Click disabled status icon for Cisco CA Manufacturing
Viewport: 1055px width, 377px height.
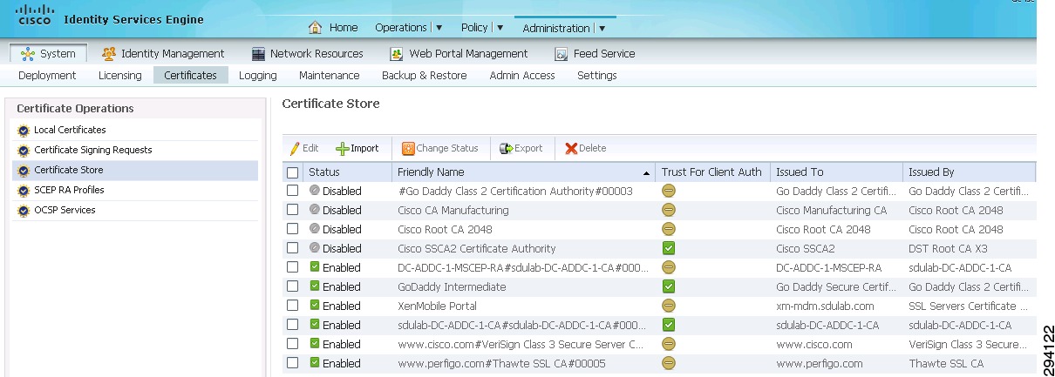(x=315, y=209)
